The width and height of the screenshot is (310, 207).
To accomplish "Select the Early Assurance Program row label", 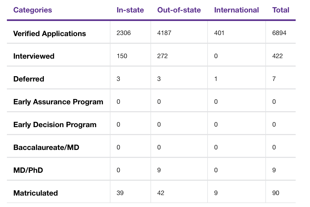I will coord(58,102).
